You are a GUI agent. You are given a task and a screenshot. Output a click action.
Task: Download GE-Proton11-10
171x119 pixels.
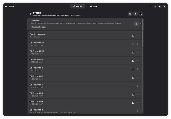point(133,52)
